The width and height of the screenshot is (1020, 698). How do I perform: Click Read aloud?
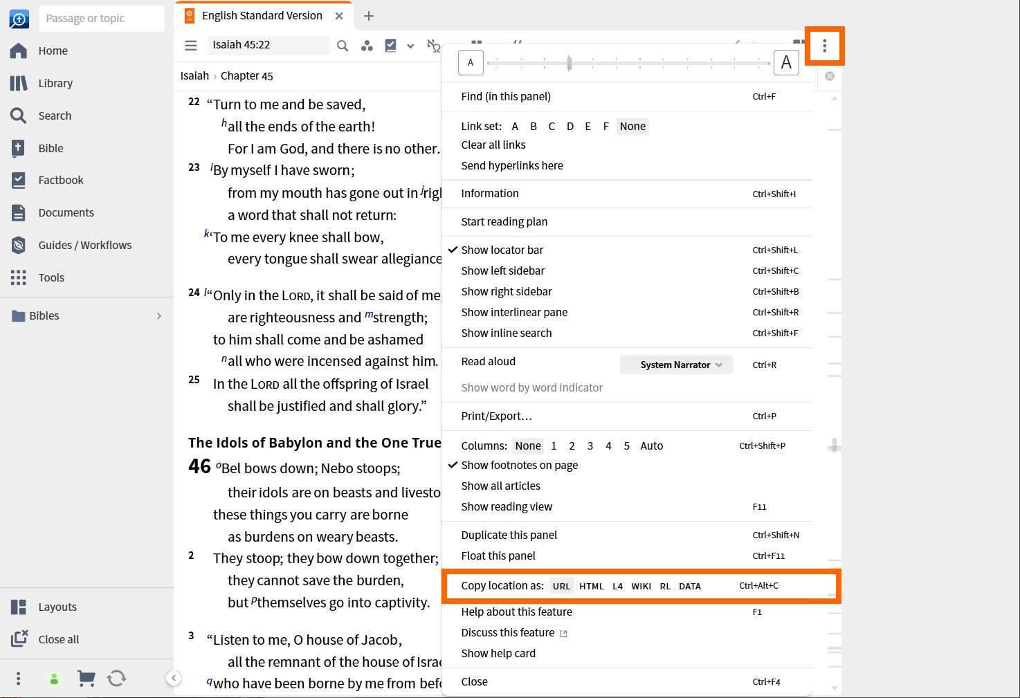coord(489,361)
